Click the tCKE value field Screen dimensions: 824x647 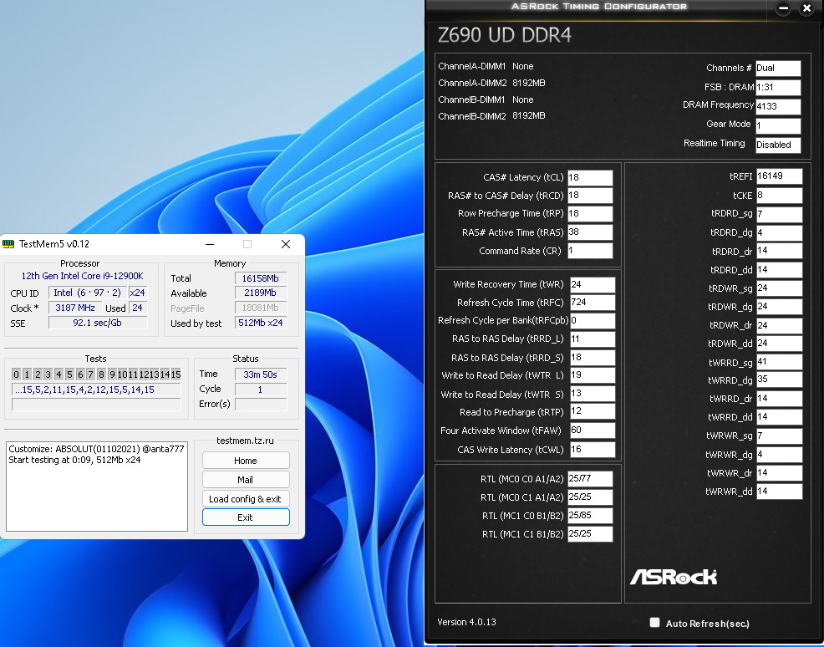pyautogui.click(x=780, y=196)
